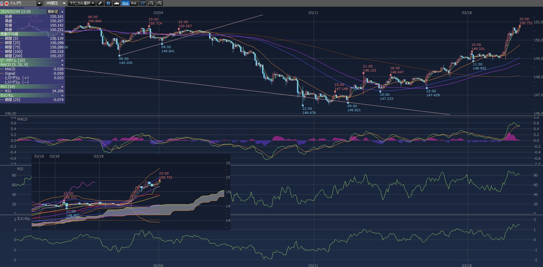
Task: Expand the テクニカル選択 dropdown
Action: [82, 3]
